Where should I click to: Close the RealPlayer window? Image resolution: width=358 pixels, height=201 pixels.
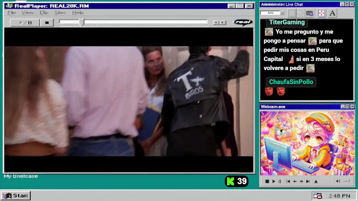(249, 6)
